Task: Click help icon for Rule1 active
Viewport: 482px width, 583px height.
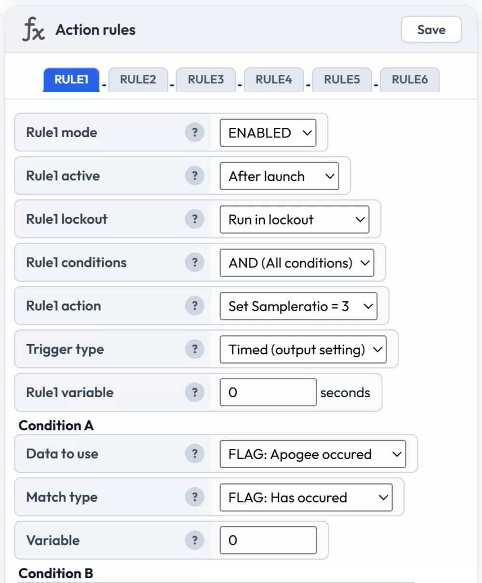Action: point(195,176)
